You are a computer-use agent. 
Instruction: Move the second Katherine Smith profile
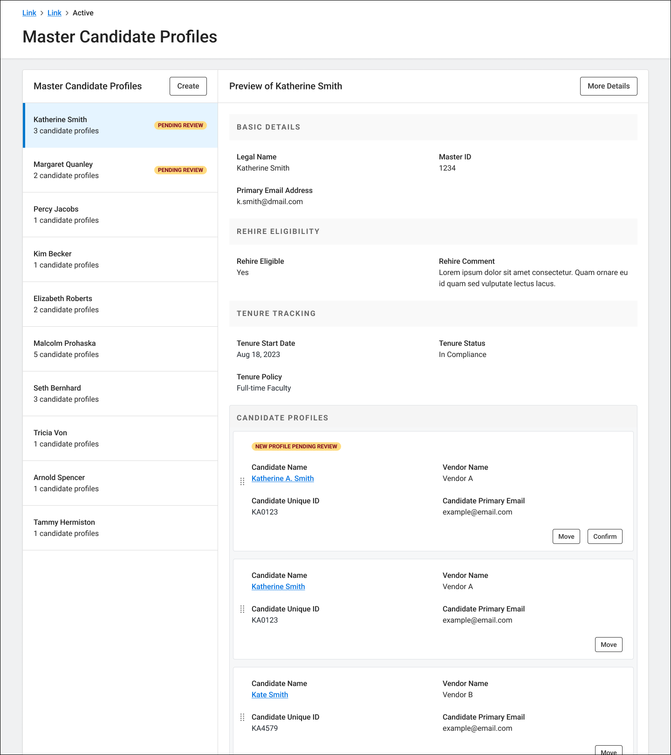click(x=608, y=645)
